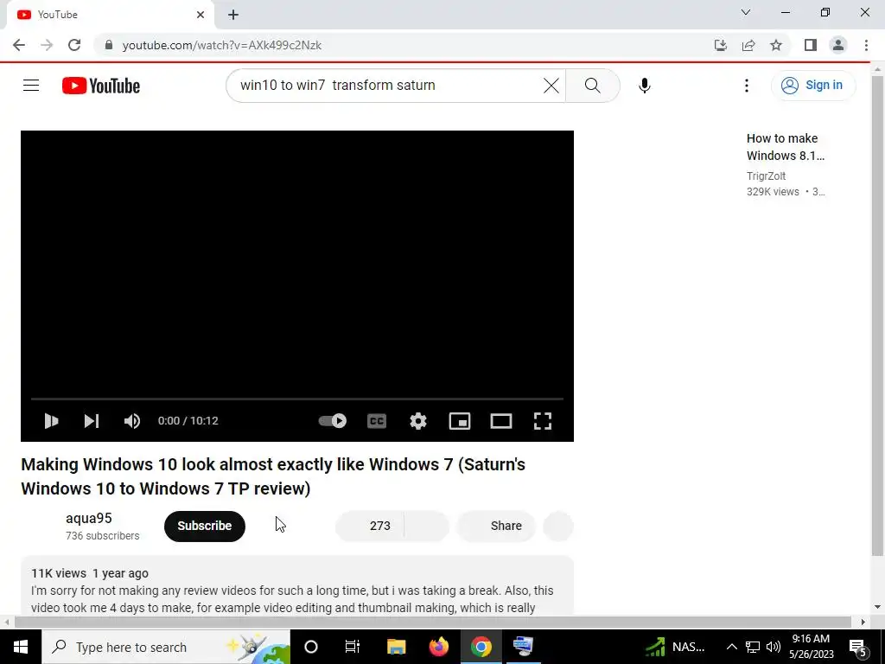Toggle closed captions on the video
Image resolution: width=885 pixels, height=664 pixels.
377,421
